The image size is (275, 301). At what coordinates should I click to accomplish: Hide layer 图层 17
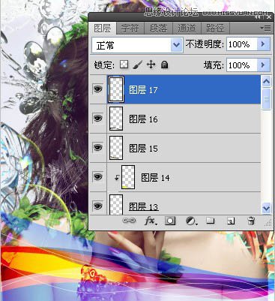point(97,89)
